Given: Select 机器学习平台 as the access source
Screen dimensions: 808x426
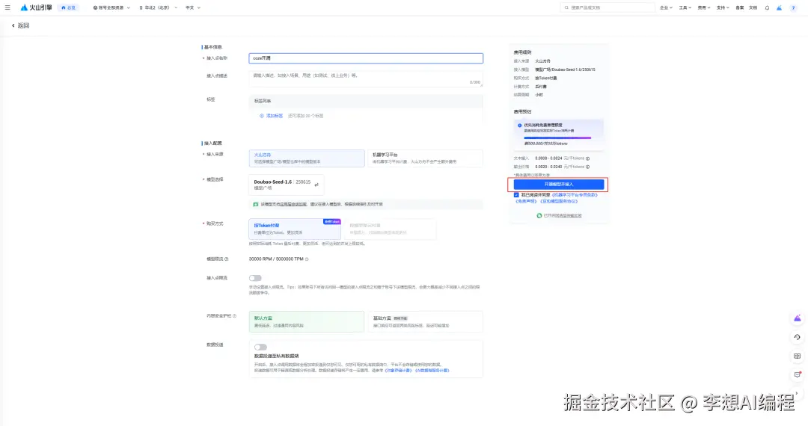Looking at the screenshot, I should (x=425, y=158).
